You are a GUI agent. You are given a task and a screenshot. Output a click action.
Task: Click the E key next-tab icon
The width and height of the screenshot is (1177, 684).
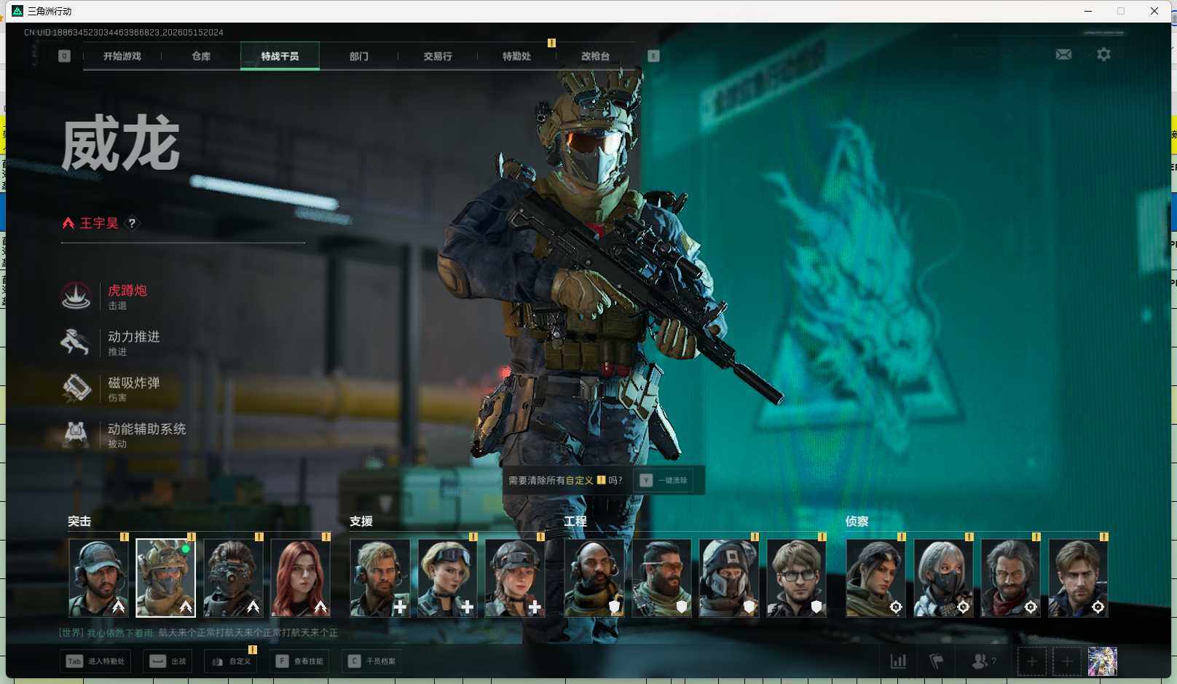[653, 56]
